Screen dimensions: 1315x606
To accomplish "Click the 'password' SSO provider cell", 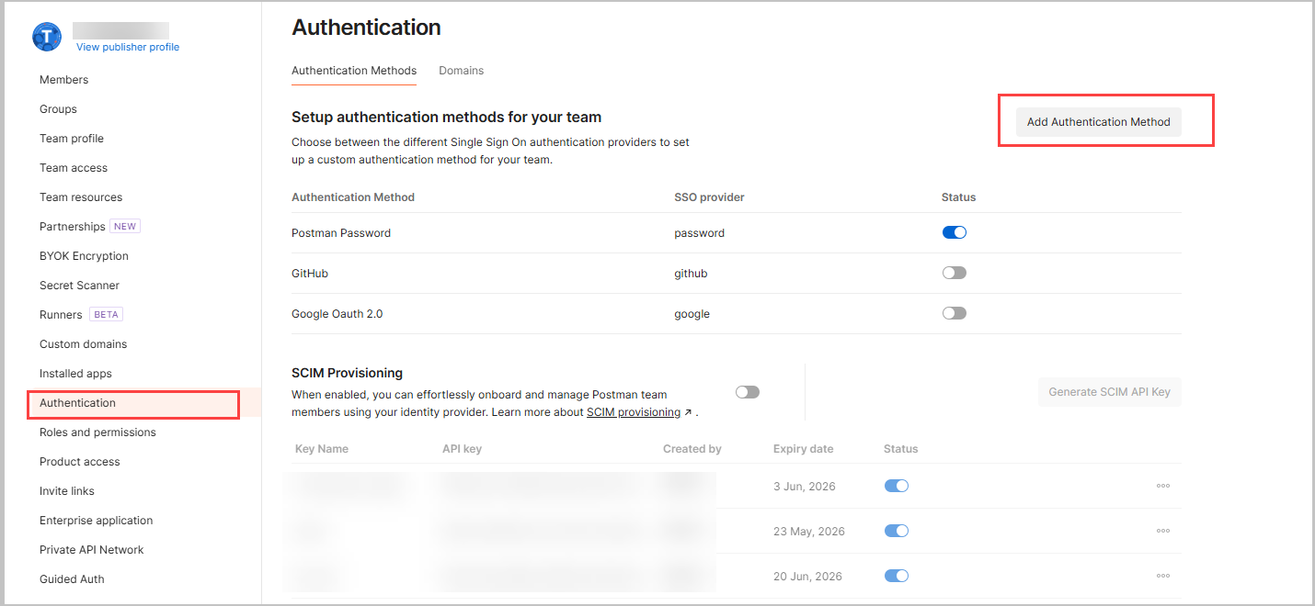I will 700,233.
